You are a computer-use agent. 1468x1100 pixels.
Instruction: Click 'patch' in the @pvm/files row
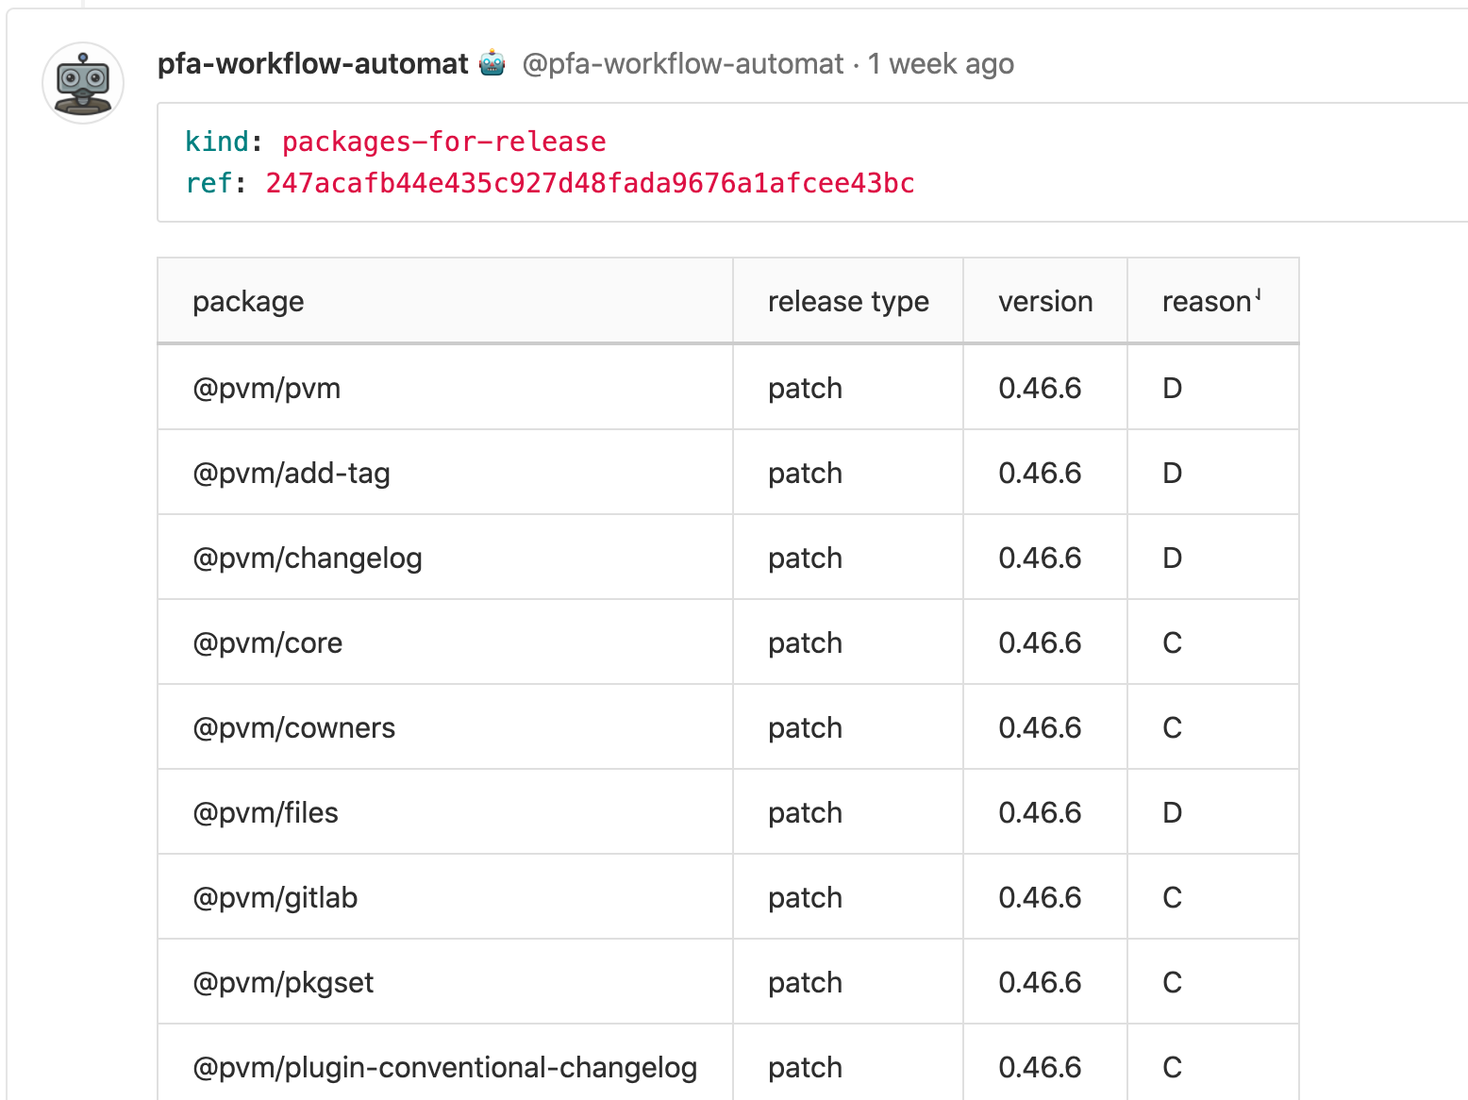[x=805, y=813]
